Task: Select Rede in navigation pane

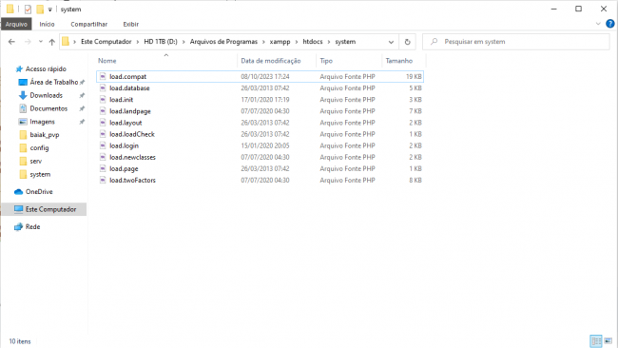Action: 32,226
